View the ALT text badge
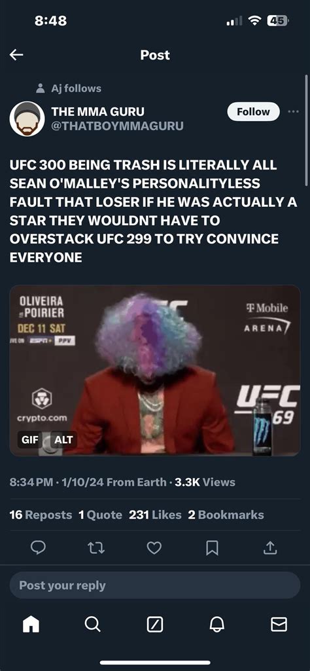The height and width of the screenshot is (671, 310). [x=63, y=439]
